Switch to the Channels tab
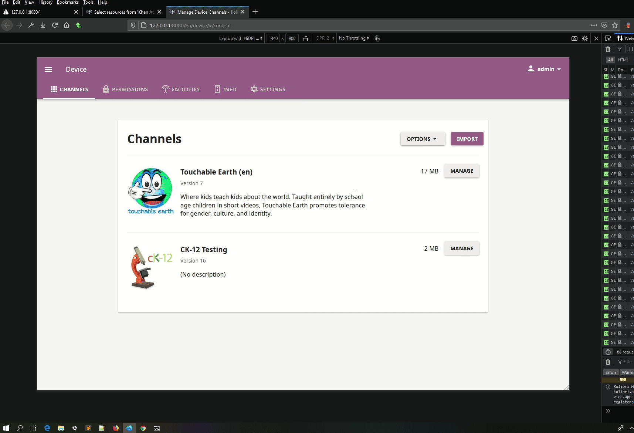This screenshot has height=433, width=634. pos(69,89)
